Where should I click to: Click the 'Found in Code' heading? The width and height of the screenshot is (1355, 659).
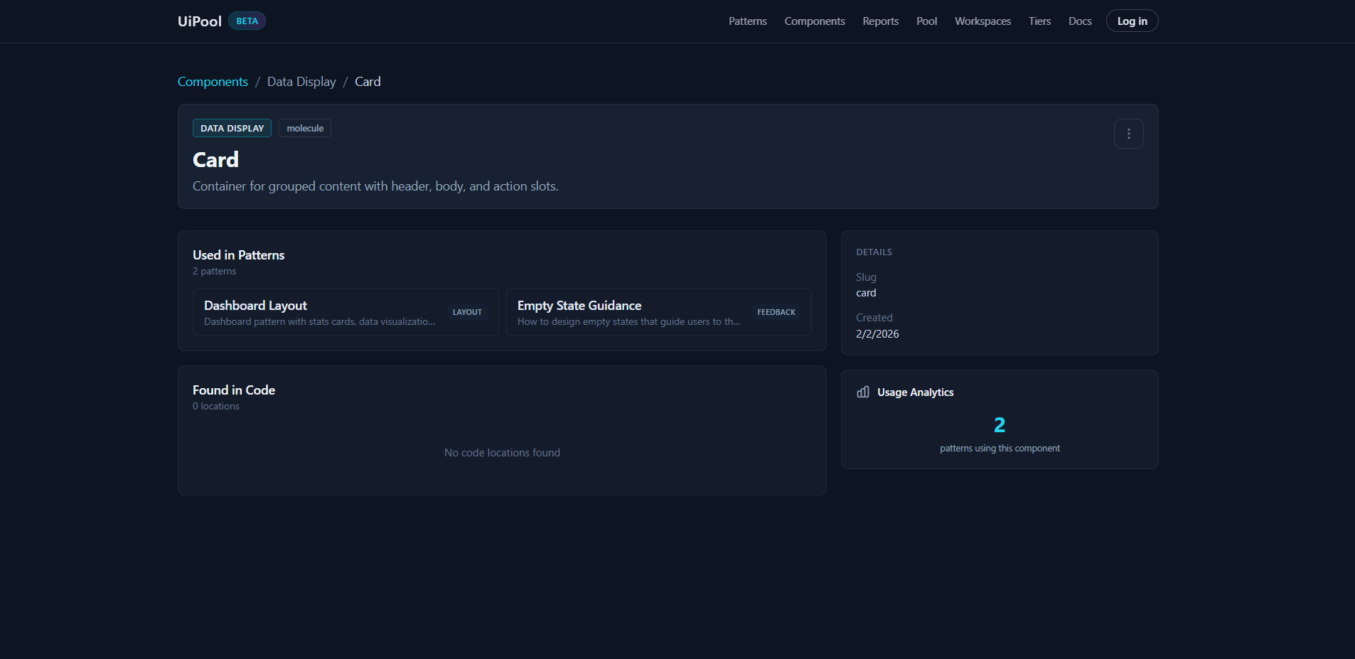[233, 390]
